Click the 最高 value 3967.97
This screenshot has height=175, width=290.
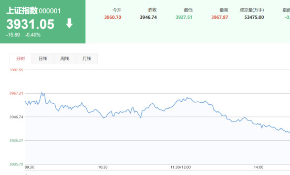[220, 17]
